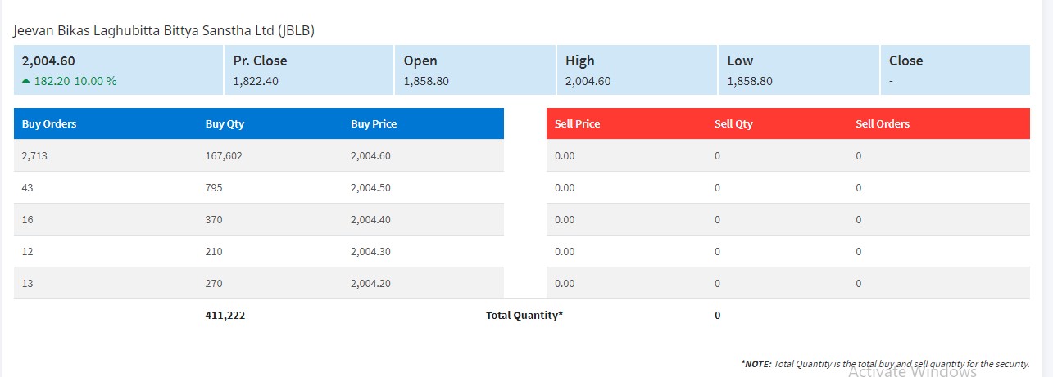The width and height of the screenshot is (1053, 377).
Task: Click the Pr. Close 1,822.40 box
Action: coord(307,70)
